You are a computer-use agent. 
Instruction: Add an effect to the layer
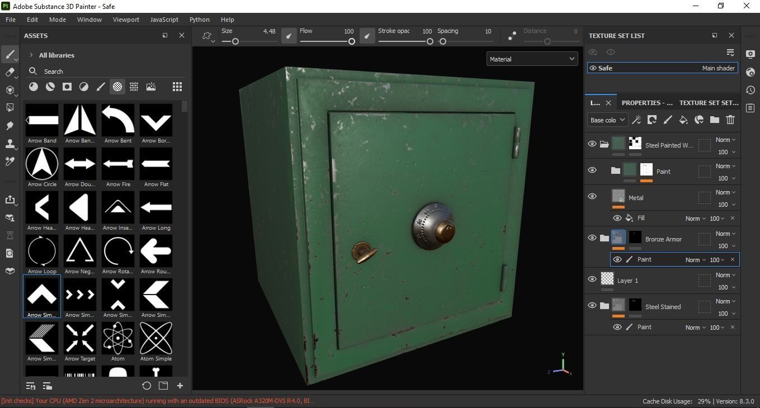pos(636,120)
